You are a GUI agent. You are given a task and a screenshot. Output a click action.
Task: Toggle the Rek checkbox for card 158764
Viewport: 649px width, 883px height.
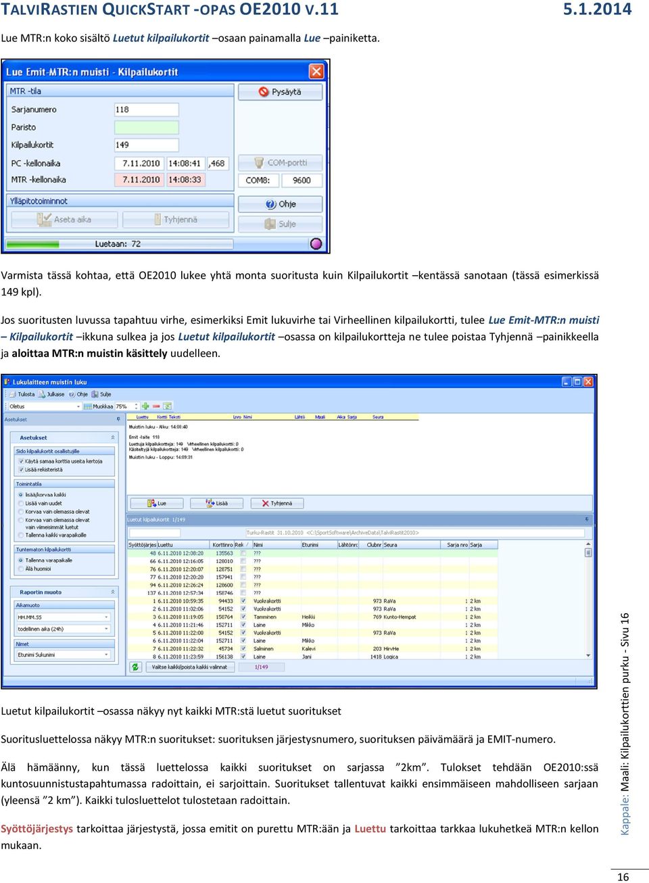(x=243, y=617)
